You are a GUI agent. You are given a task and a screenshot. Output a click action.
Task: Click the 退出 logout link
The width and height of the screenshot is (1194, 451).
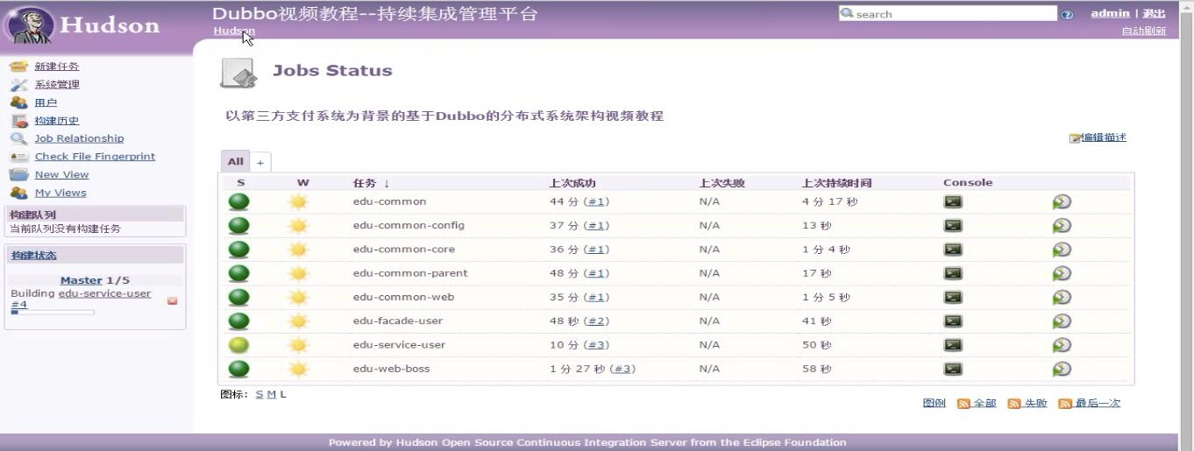(x=1155, y=13)
